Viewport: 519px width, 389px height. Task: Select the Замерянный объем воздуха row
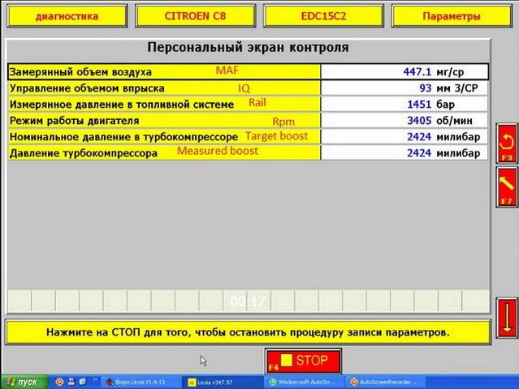164,72
